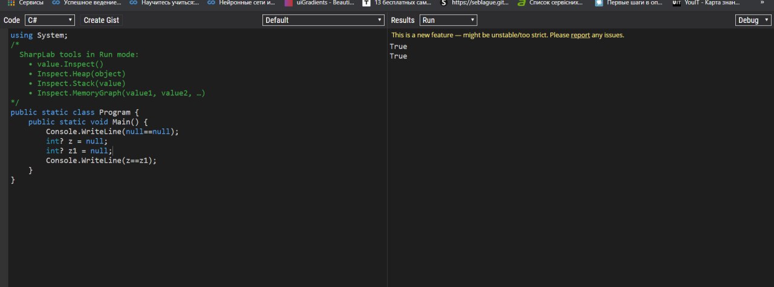Click the 'Inspect.Heap(object)' comment line
Viewport: 774px width, 287px height.
pos(77,74)
